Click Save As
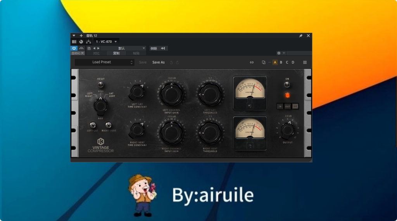The image size is (397, 221). [159, 62]
